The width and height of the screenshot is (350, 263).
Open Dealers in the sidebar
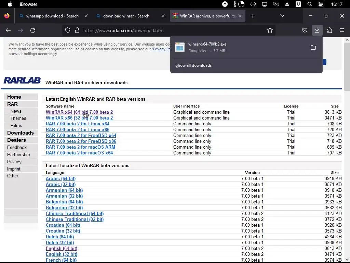pyautogui.click(x=16, y=140)
